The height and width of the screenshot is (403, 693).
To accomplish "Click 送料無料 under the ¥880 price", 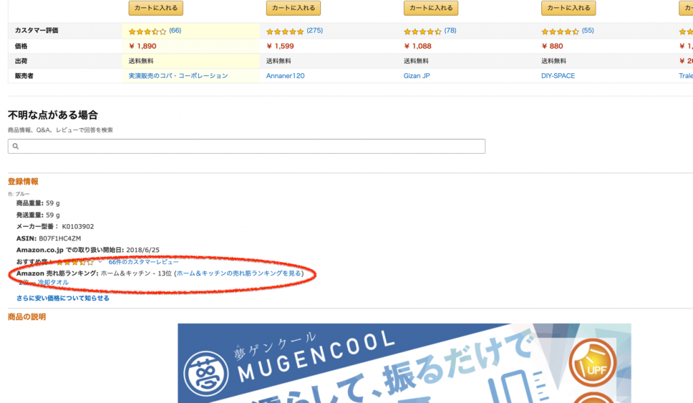I will (554, 61).
